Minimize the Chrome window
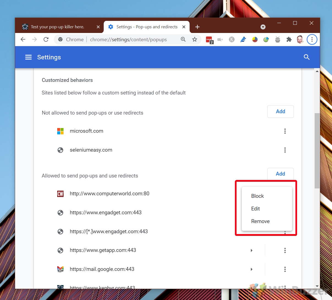 pyautogui.click(x=279, y=23)
